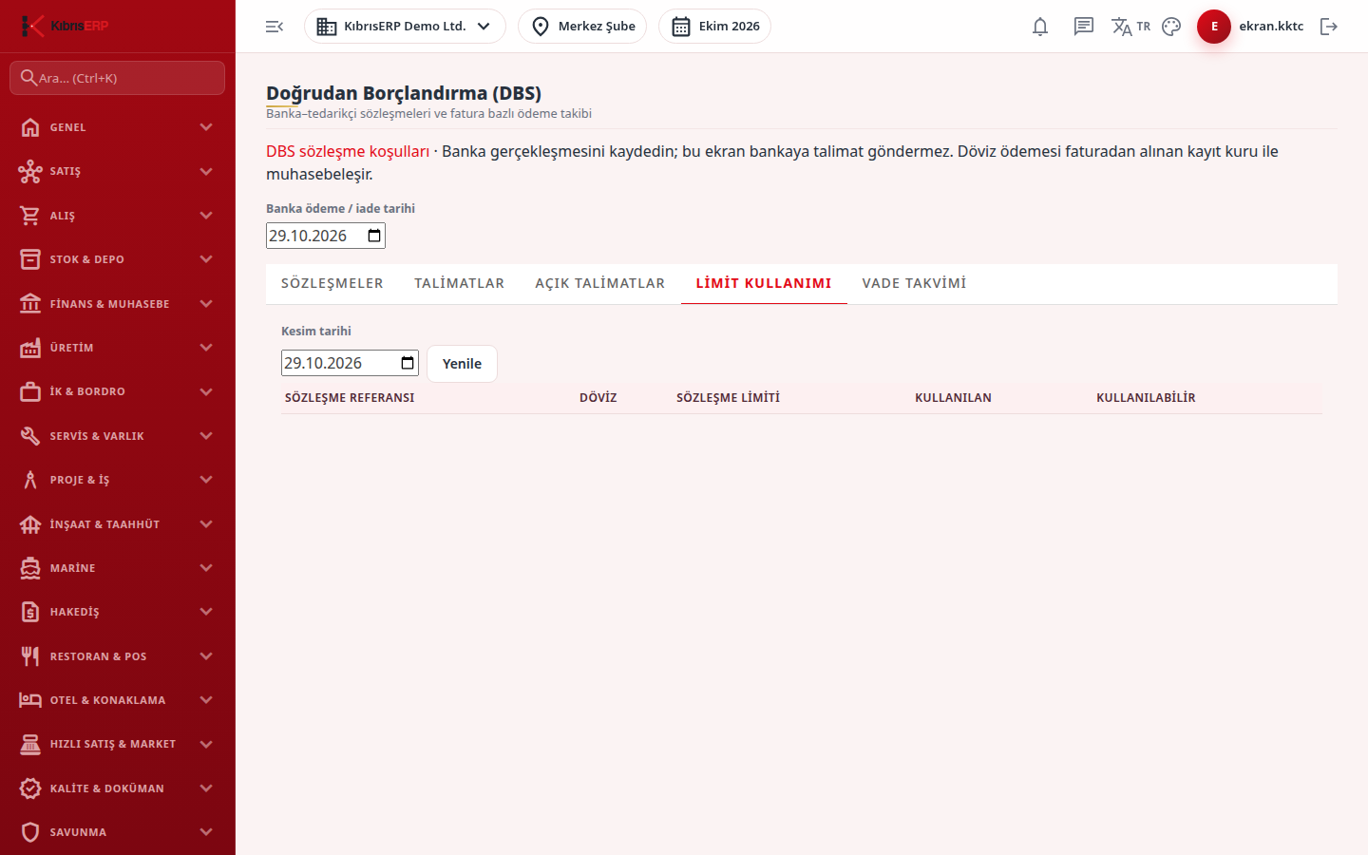Image resolution: width=1368 pixels, height=855 pixels.
Task: Click the Yenile button
Action: (462, 364)
